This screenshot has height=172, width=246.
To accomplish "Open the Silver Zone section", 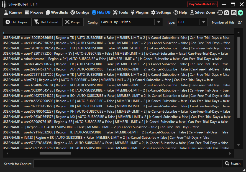I will [202, 12].
